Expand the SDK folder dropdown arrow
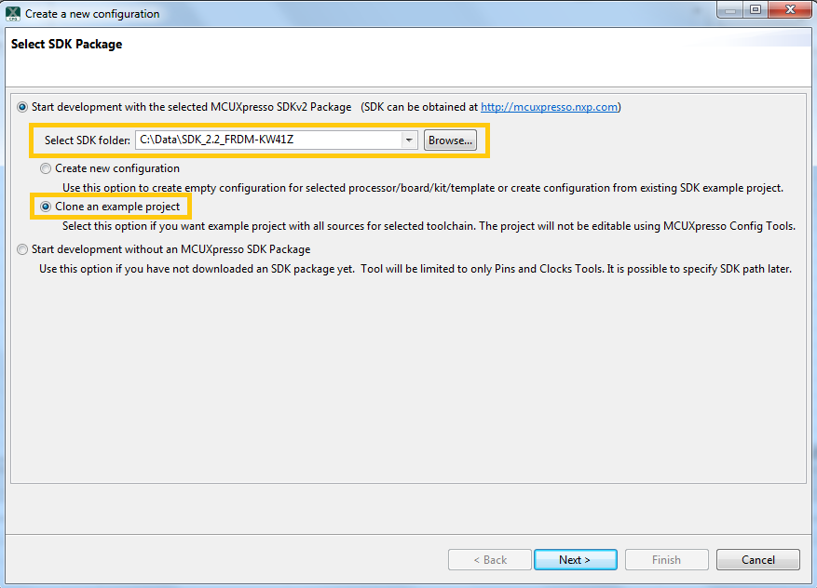817x588 pixels. (408, 140)
